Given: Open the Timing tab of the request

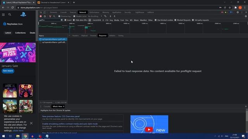Looking at the screenshot, I should tap(121, 36).
